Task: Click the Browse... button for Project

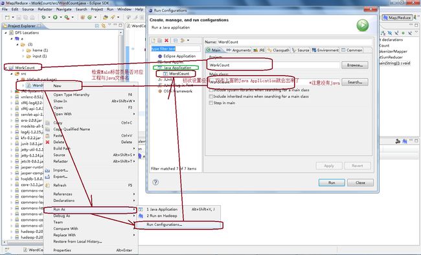Action: coord(355,65)
